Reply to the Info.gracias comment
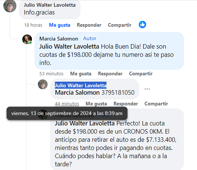This screenshot has height=170, width=197. click(89, 25)
